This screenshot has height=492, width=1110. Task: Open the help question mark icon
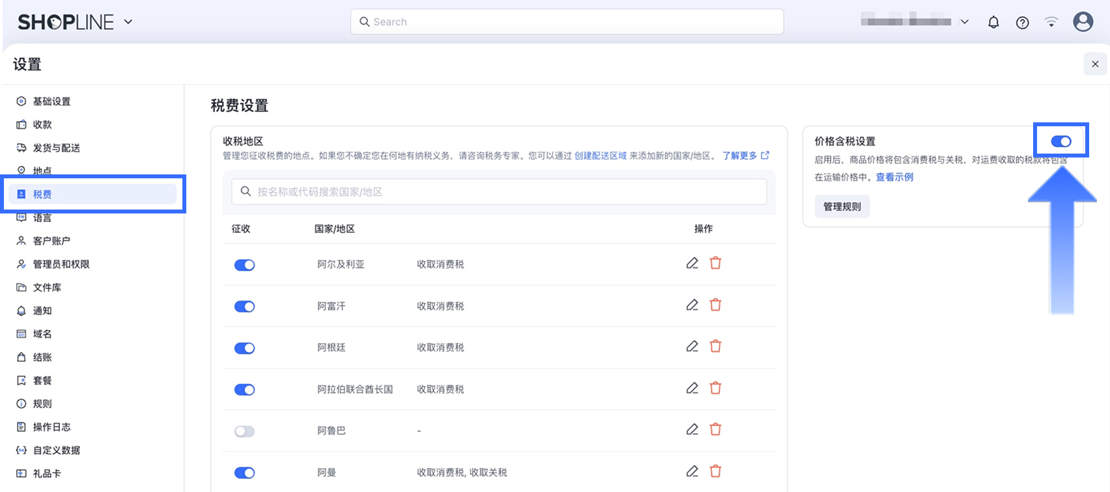pos(1022,23)
